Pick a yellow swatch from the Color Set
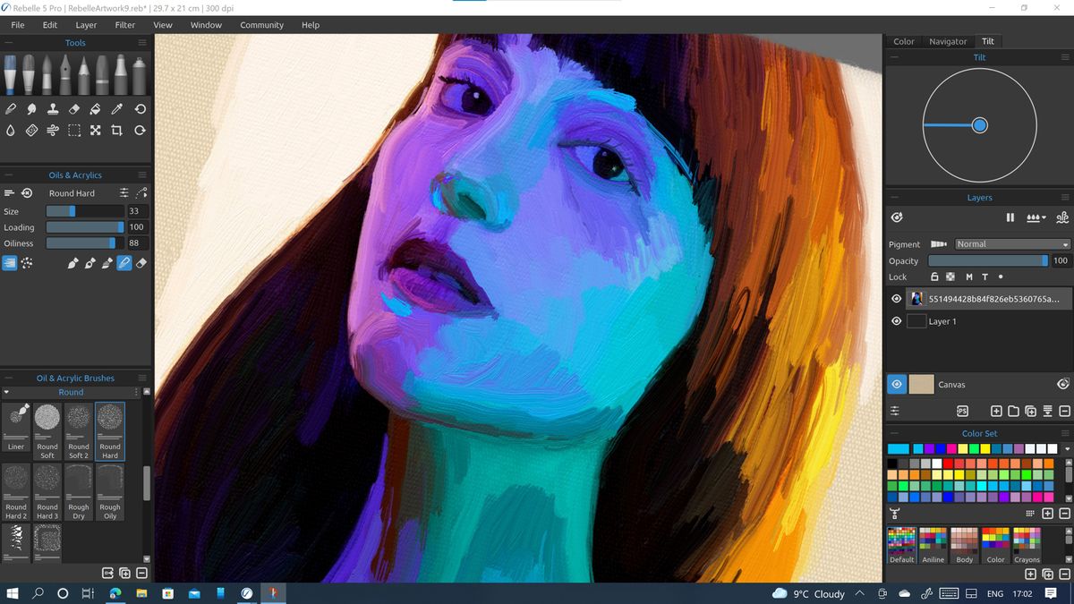The image size is (1074, 604). pos(959,475)
